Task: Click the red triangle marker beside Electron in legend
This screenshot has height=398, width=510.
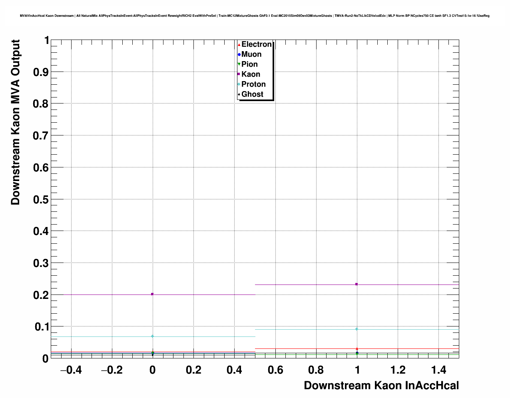Action: click(x=239, y=44)
